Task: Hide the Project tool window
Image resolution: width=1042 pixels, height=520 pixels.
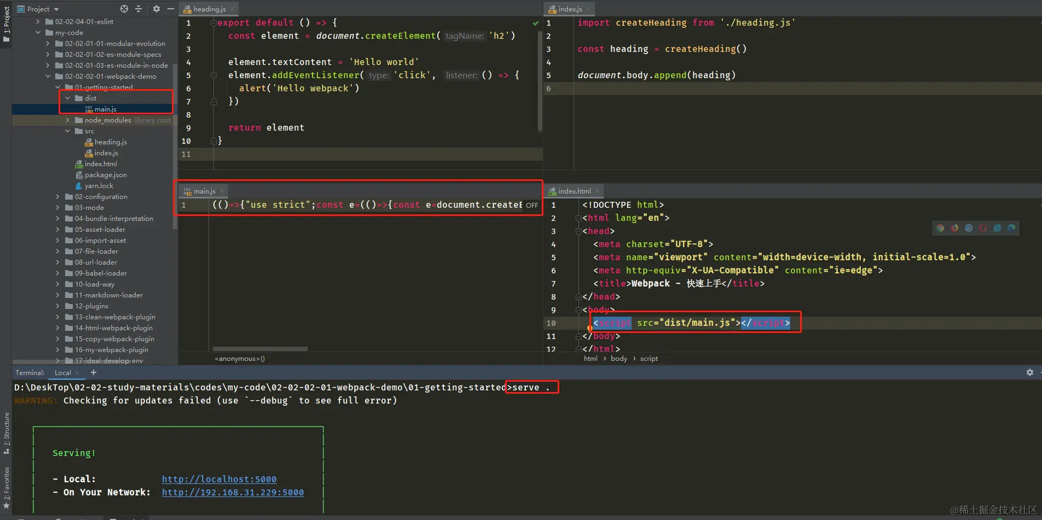Action: coord(171,9)
